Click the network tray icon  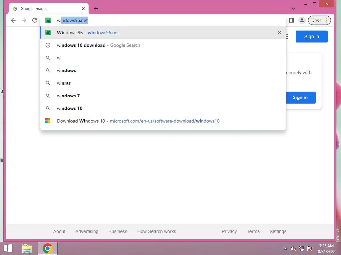(302, 249)
